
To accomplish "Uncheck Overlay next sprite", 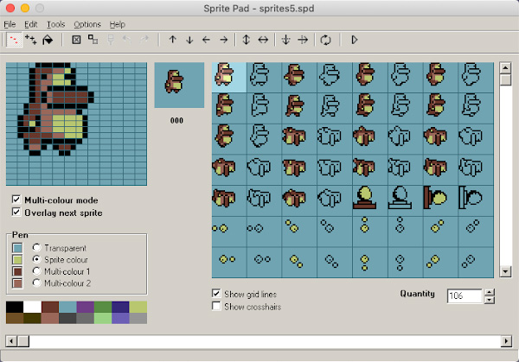I will pyautogui.click(x=16, y=212).
